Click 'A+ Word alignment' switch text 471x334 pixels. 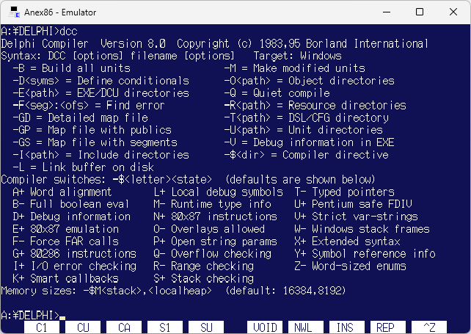click(62, 192)
